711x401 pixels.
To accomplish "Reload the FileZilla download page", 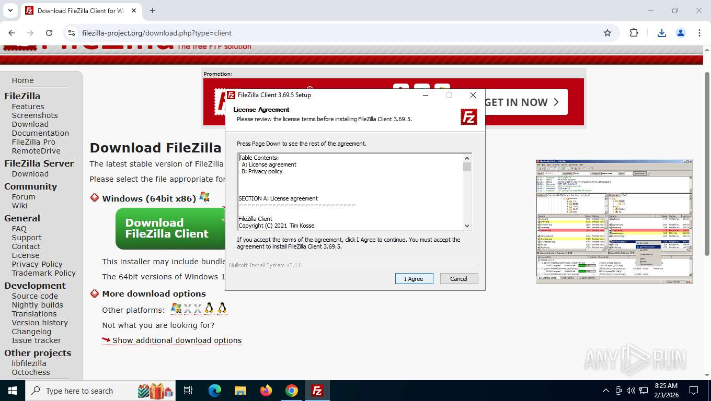I will 49,33.
